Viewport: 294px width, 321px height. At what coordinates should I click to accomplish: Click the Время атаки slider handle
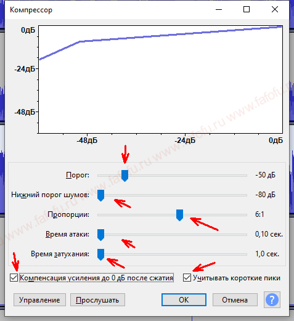(x=100, y=235)
